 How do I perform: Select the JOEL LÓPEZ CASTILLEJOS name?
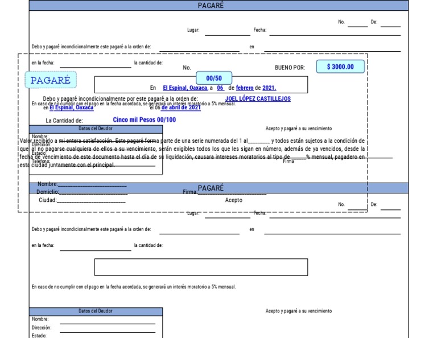pyautogui.click(x=258, y=98)
